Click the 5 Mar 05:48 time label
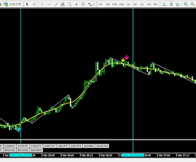Screen dimensions: 196x162 pos(48,155)
